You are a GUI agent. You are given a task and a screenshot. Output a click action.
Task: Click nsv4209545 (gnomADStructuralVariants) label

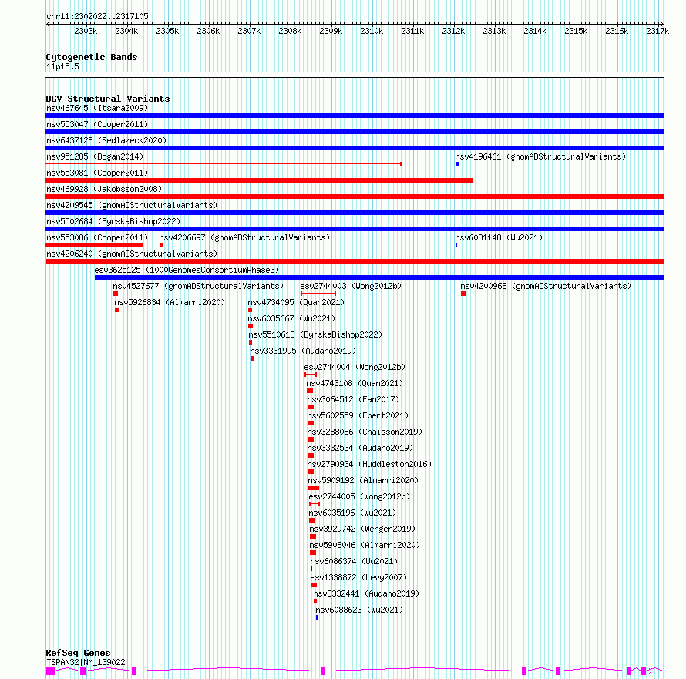132,205
